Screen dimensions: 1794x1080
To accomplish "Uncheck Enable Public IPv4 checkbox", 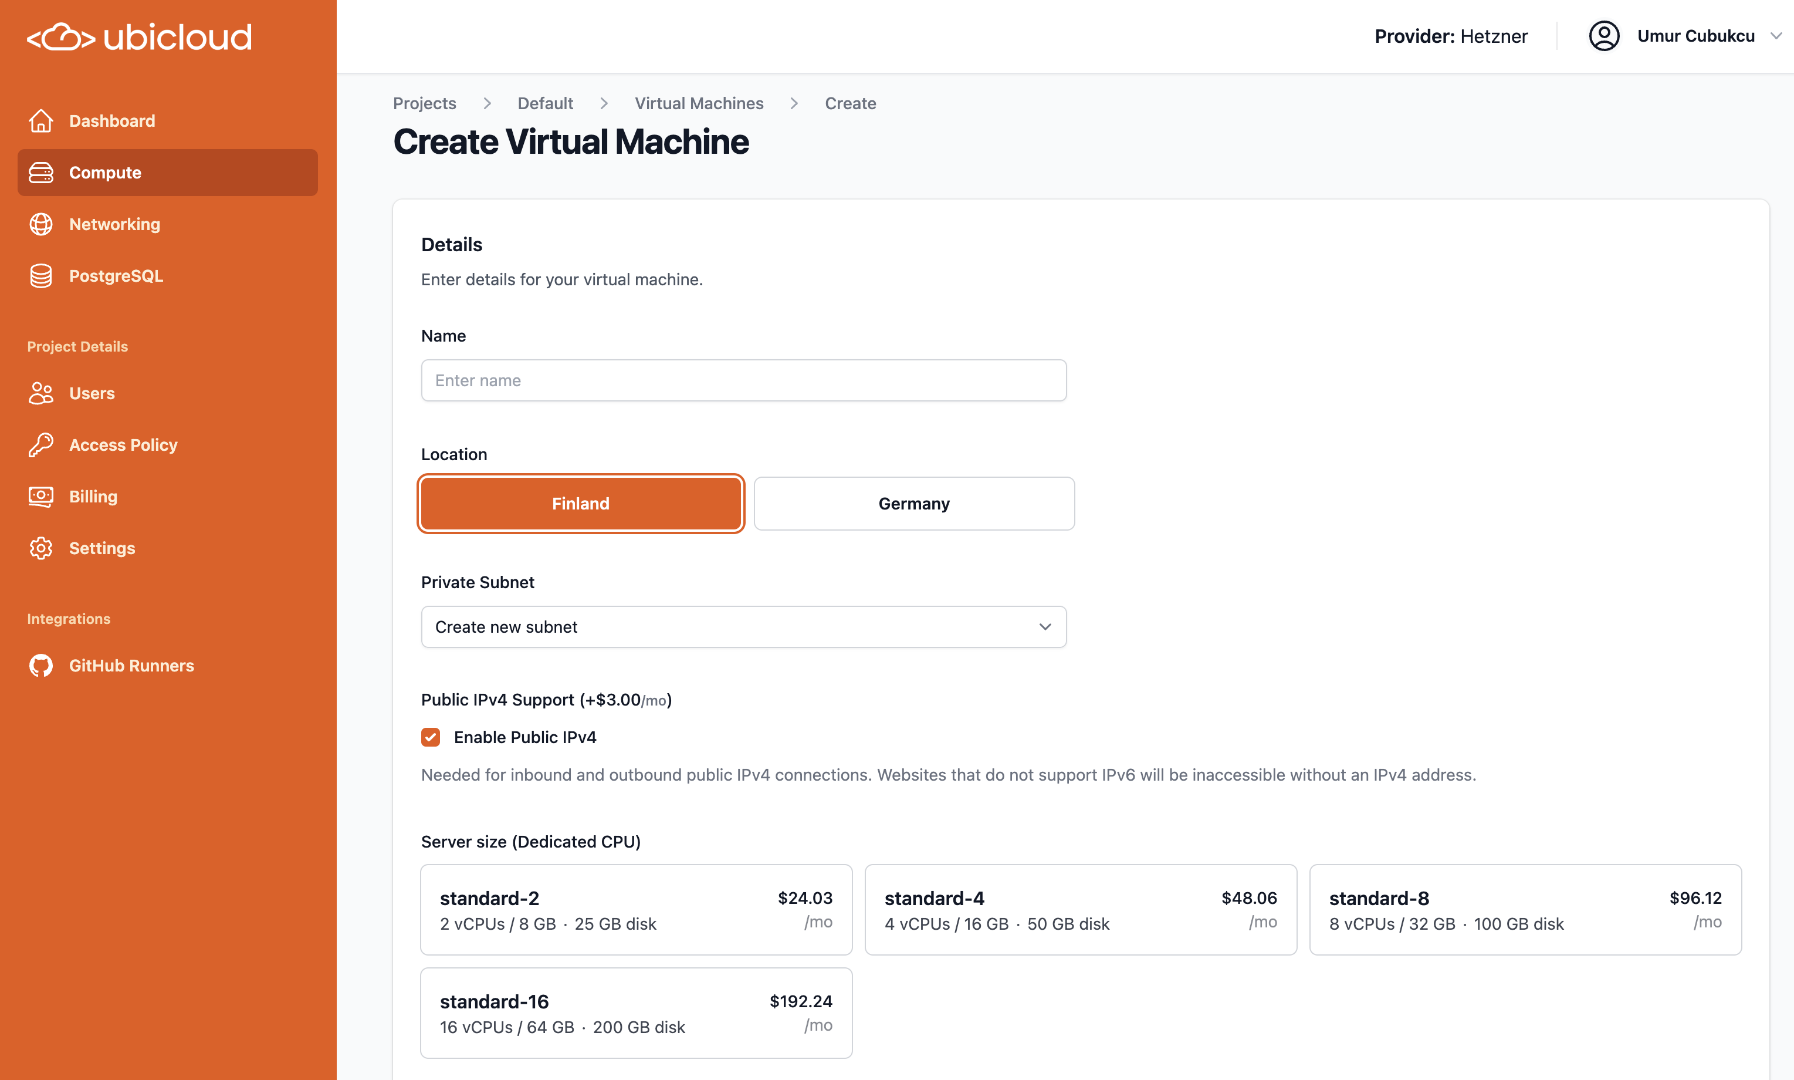I will coord(431,737).
